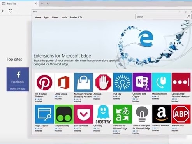Open the OneNote Web Clipper extension

(142, 83)
